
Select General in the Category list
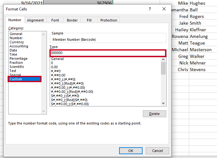[16, 34]
